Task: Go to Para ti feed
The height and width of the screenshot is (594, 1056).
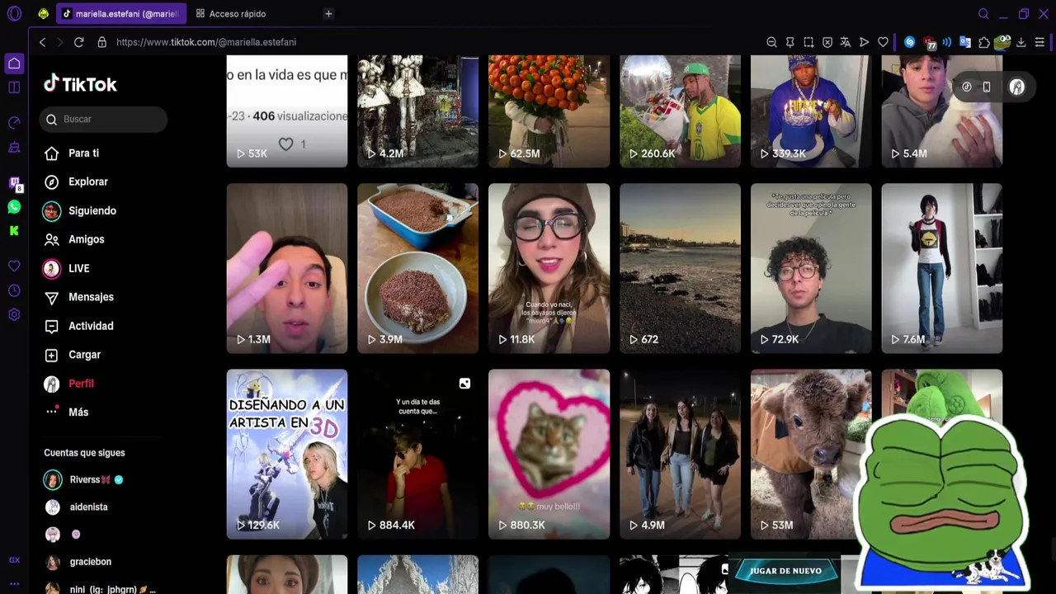Action: click(83, 153)
